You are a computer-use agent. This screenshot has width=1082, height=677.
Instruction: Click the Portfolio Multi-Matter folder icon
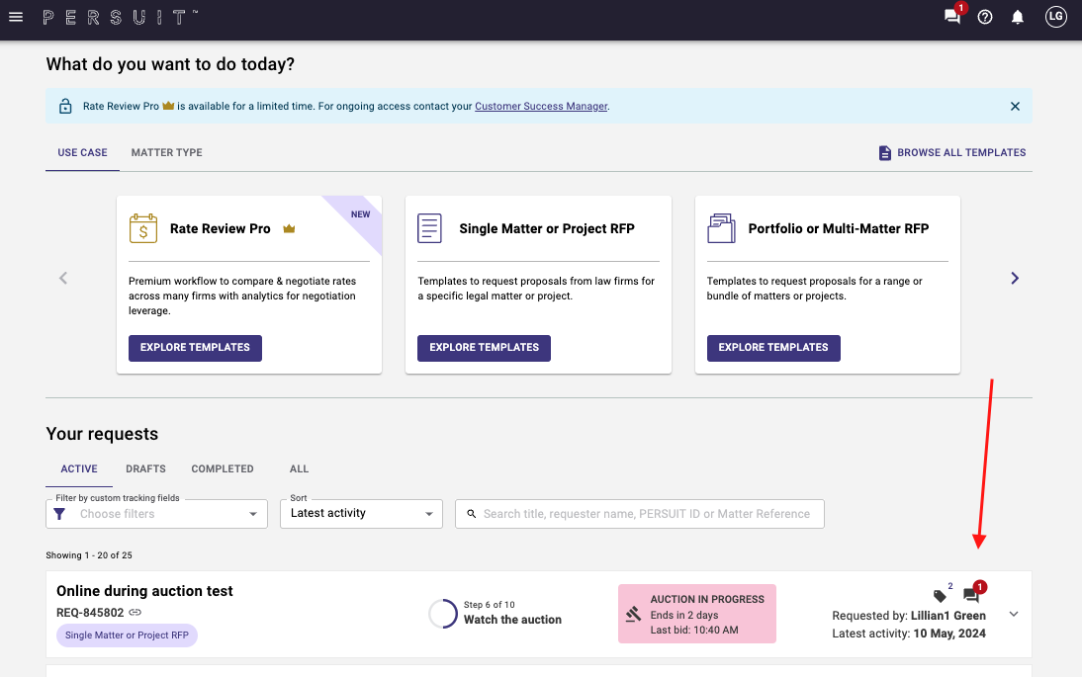pyautogui.click(x=721, y=228)
